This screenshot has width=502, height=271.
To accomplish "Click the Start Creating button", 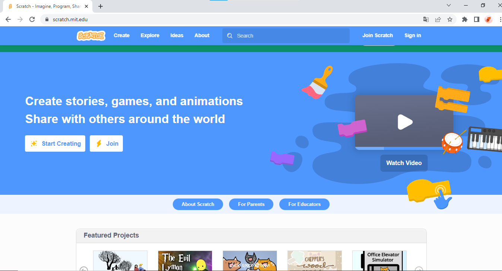I will 55,143.
